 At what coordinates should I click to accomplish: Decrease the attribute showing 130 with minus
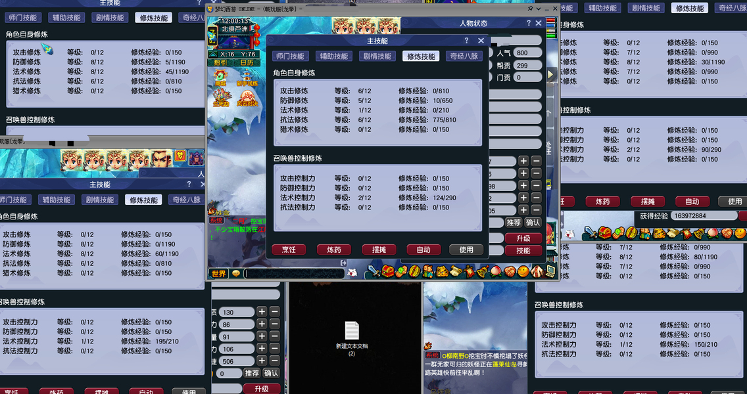[x=275, y=312]
